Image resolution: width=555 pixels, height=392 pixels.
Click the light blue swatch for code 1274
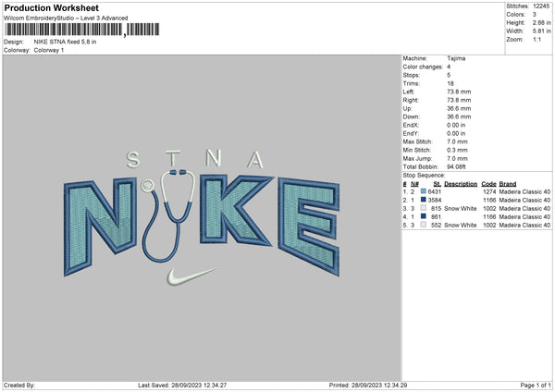pos(425,191)
